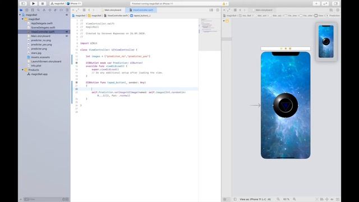The width and height of the screenshot is (359, 202).
Task: Add file with plus in navigator footer
Action: (x=21, y=199)
